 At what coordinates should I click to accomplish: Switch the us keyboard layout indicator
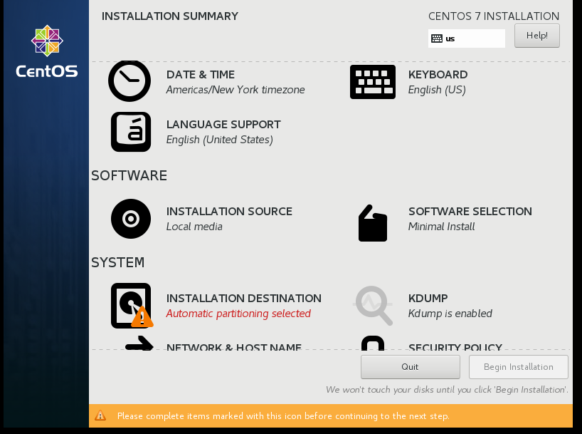[467, 38]
